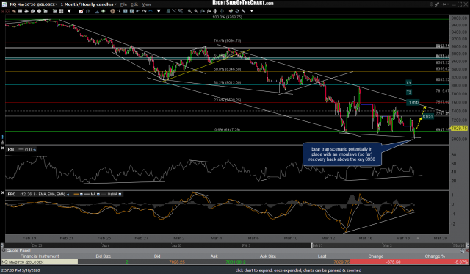Click the yellow 7029.75 current price tag
Image resolution: width=470 pixels, height=274 pixels.
coord(459,129)
